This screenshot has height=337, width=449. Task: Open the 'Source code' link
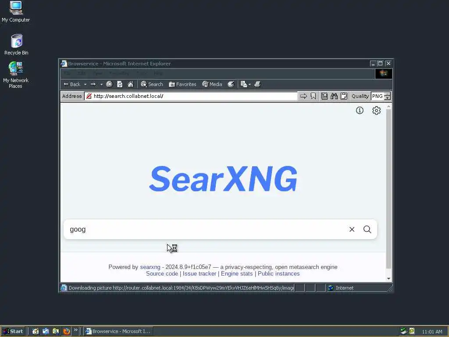pos(162,274)
